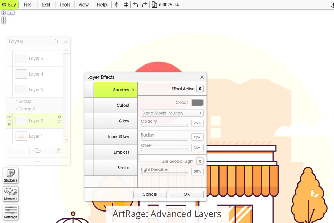This screenshot has width=334, height=223.
Task: Open the Blend Mode: Multiply dropdown
Action: coord(172,113)
